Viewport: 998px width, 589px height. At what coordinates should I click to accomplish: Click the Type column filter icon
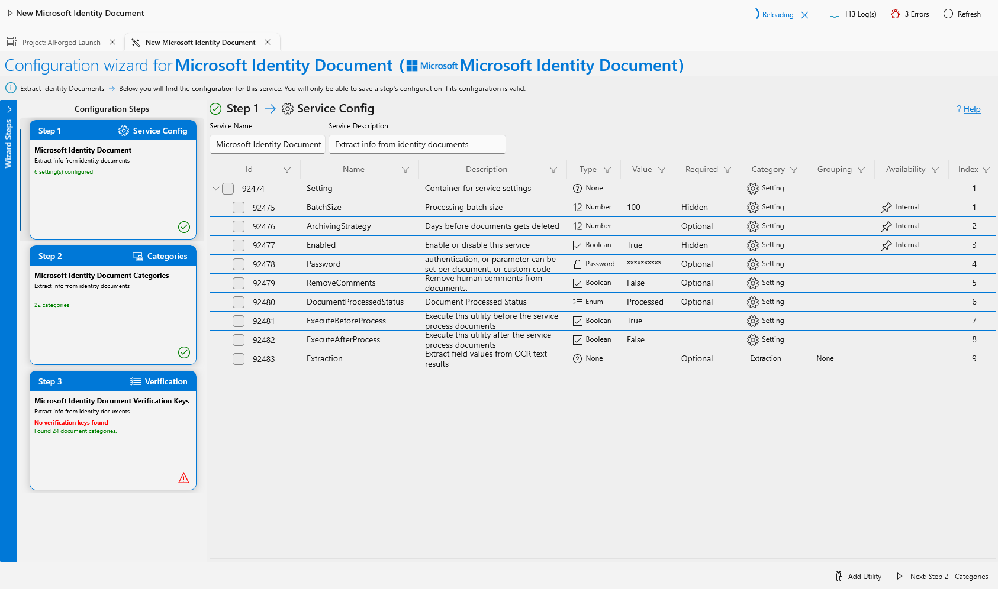coord(607,170)
